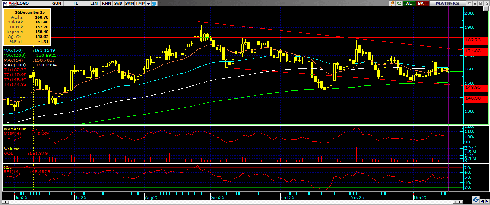This screenshot has width=490, height=205.
Task: Open the TMP template menu
Action: 140,3
